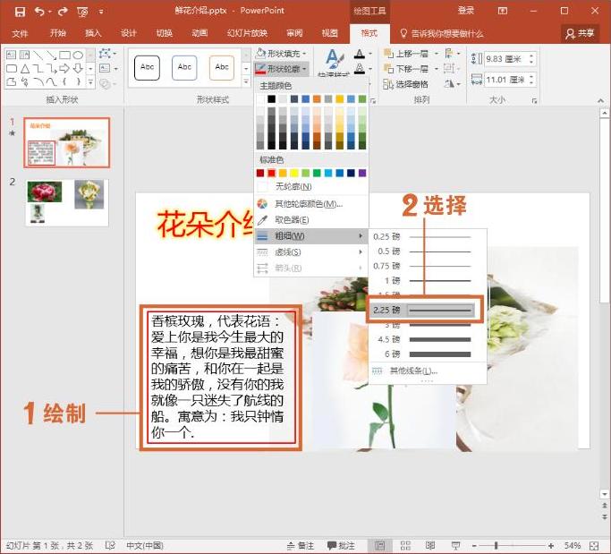
Task: Select slide 1 thumbnail
Action: pos(66,142)
